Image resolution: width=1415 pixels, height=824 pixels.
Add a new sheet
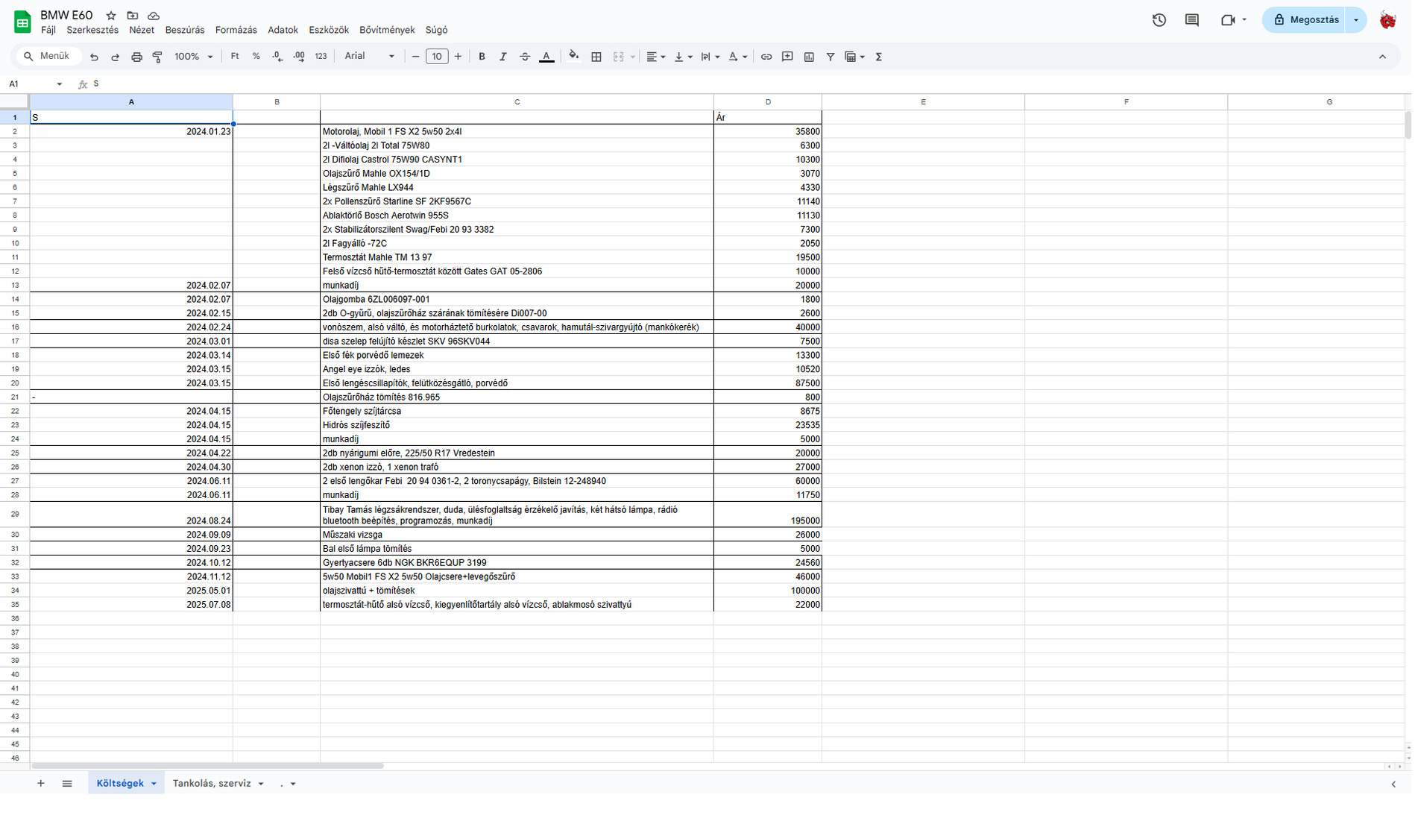[x=41, y=784]
